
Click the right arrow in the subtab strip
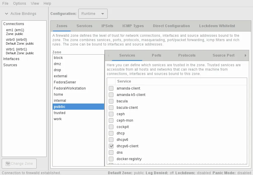tap(246, 55)
